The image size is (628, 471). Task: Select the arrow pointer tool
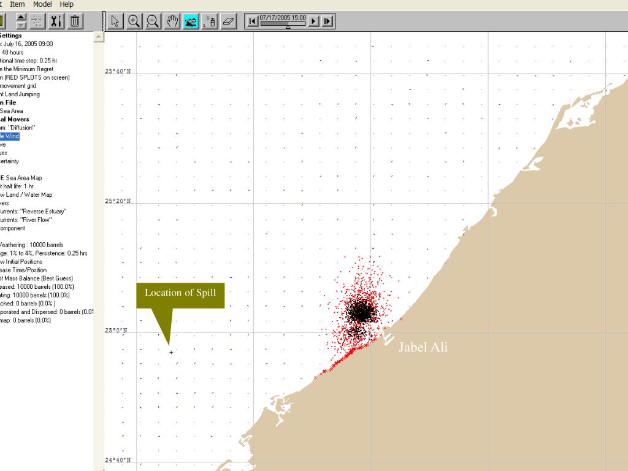pos(115,21)
